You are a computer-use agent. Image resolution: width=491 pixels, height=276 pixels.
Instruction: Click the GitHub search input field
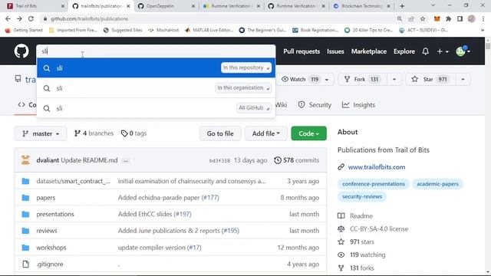tap(156, 51)
